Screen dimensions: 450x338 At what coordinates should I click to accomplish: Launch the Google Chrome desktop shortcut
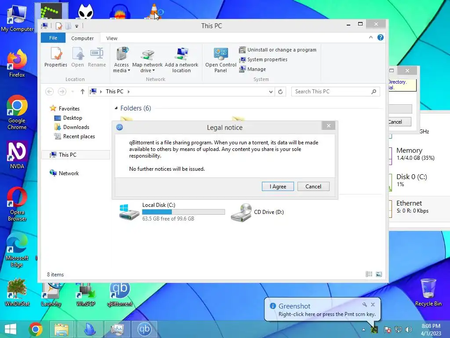[17, 112]
